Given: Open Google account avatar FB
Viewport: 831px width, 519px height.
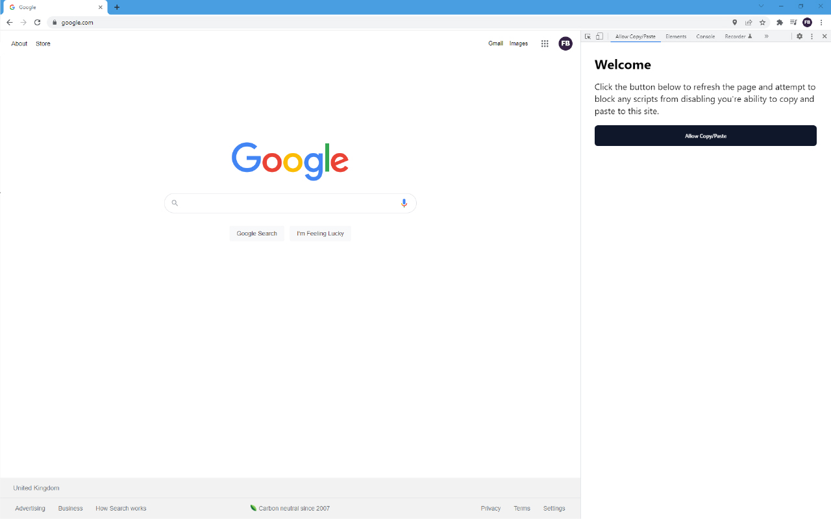Looking at the screenshot, I should (x=565, y=43).
